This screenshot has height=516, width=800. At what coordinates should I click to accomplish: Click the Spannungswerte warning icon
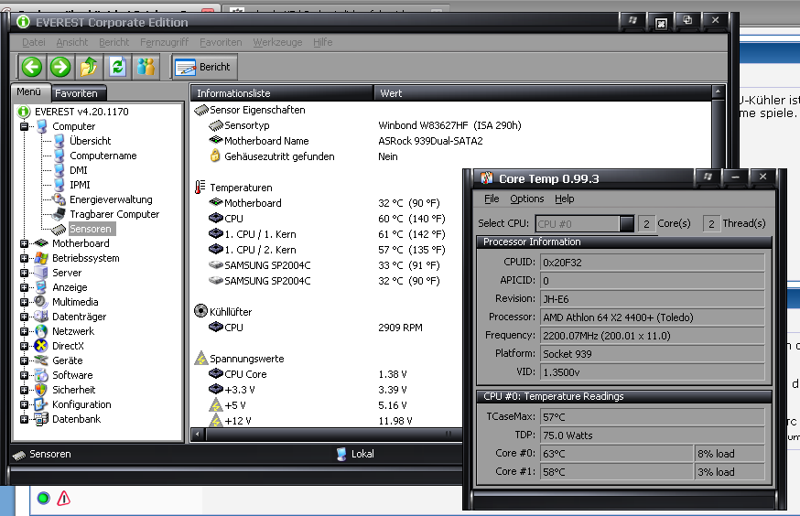(201, 358)
